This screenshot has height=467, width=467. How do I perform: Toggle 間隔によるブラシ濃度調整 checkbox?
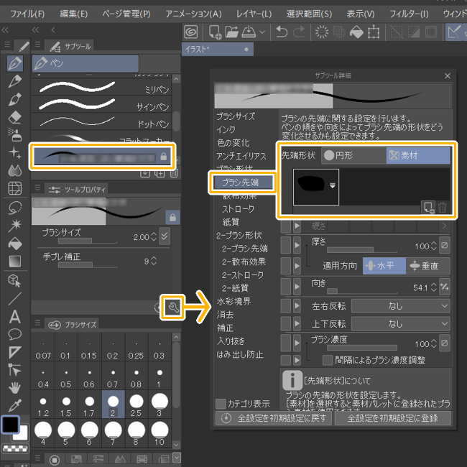[328, 360]
